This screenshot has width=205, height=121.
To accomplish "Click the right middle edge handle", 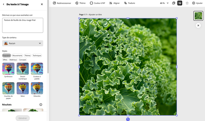I will pyautogui.click(x=177, y=67).
